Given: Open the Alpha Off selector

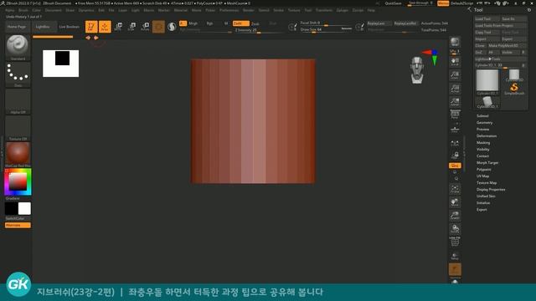Looking at the screenshot, I should (18, 102).
